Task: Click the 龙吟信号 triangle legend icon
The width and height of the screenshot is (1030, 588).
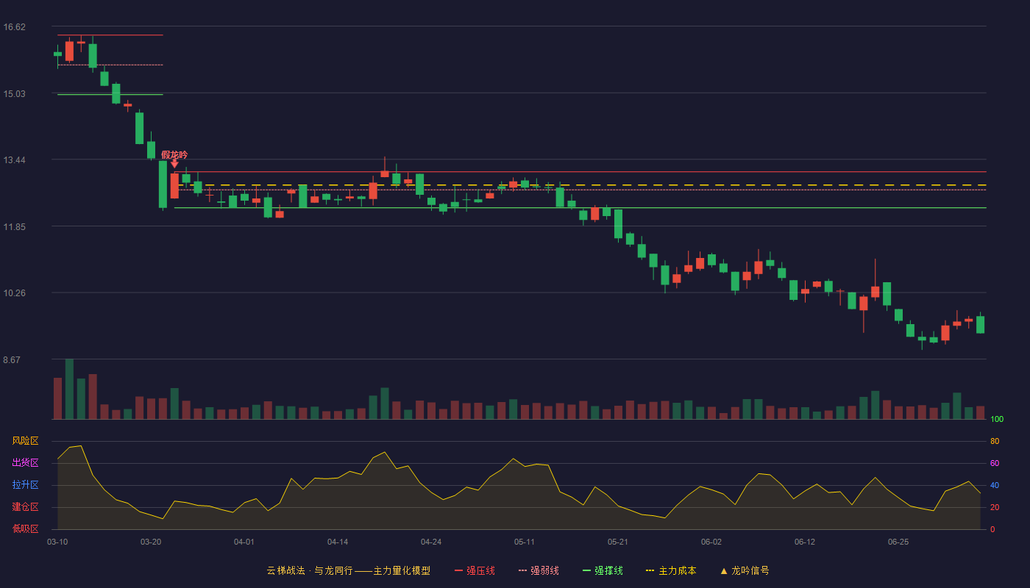Action: pos(724,570)
